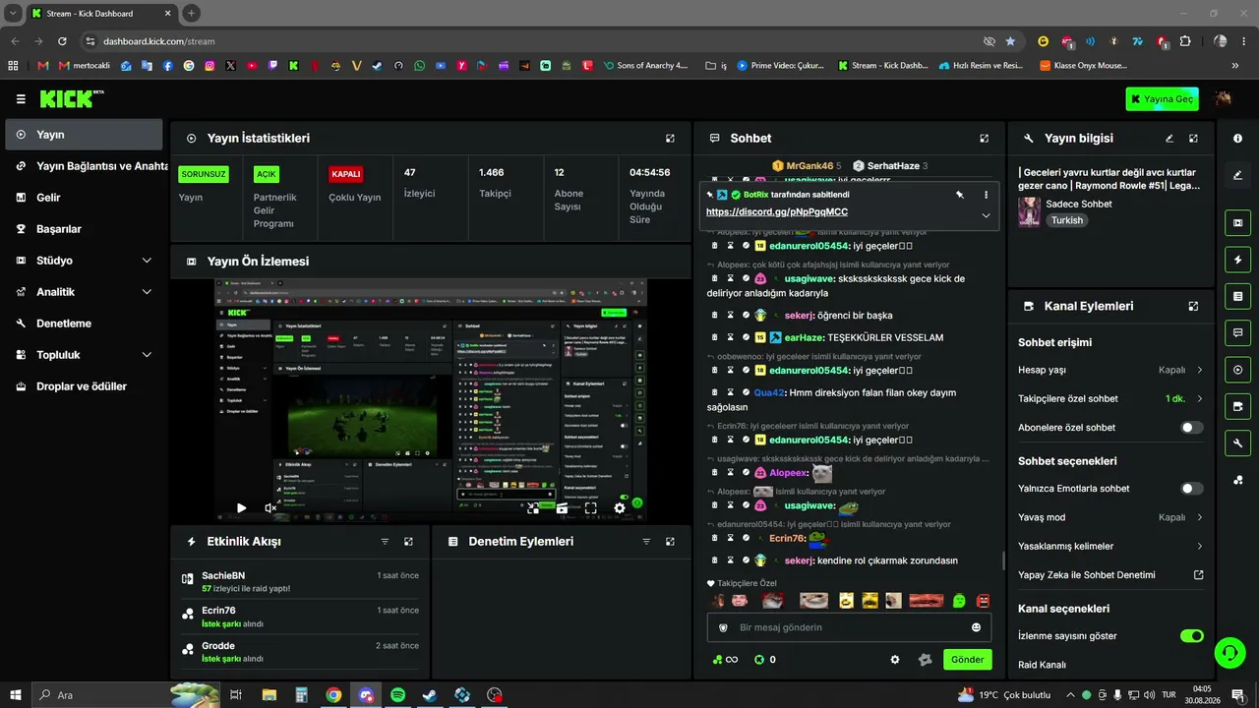Open Yapay Zeka ile Sohbet Denetimi link

(1110, 575)
